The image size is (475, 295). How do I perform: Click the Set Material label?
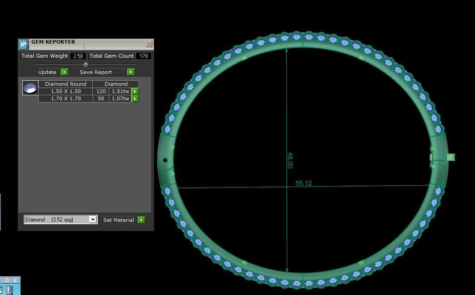coord(119,220)
